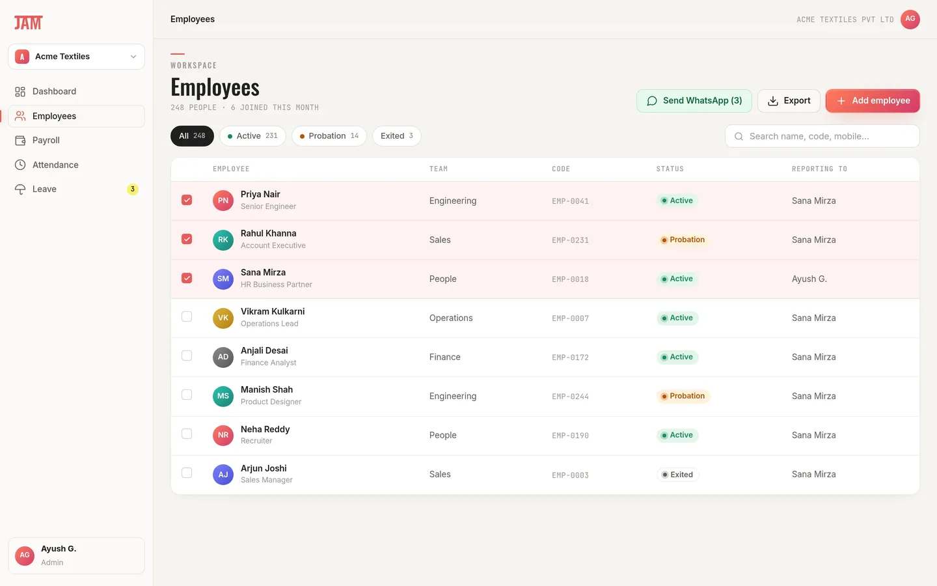
Task: Focus the Search name, code, mobile field
Action: [x=822, y=137]
